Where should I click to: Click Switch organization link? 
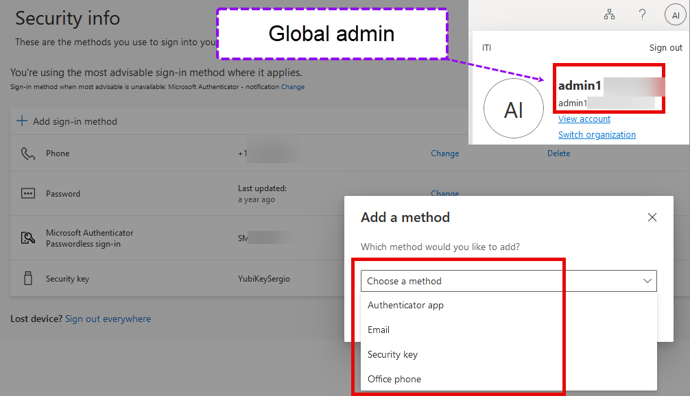coord(597,134)
